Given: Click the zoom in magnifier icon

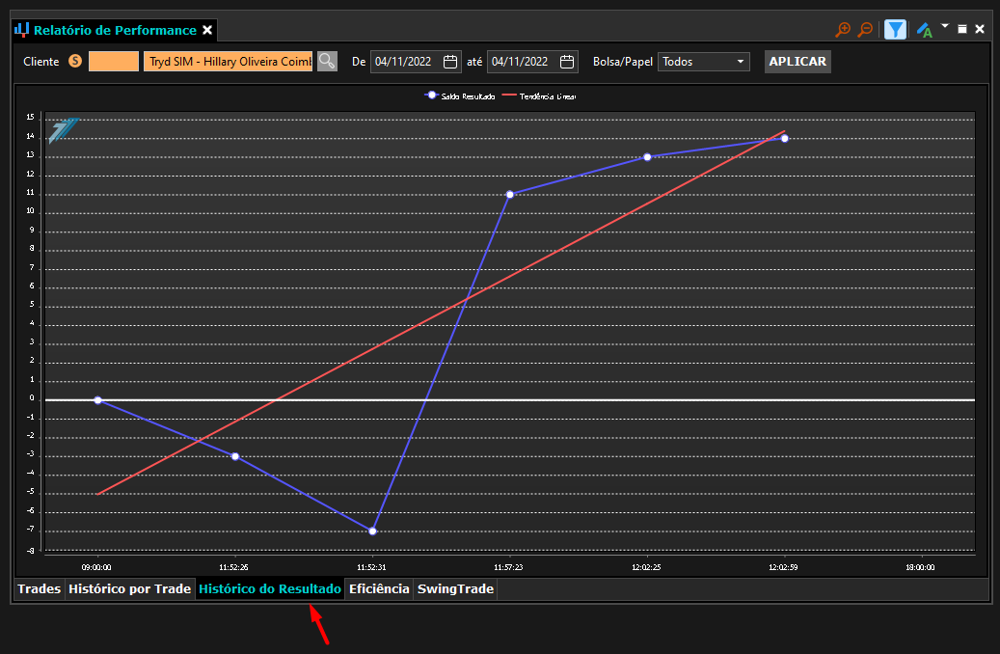Looking at the screenshot, I should click(x=843, y=29).
